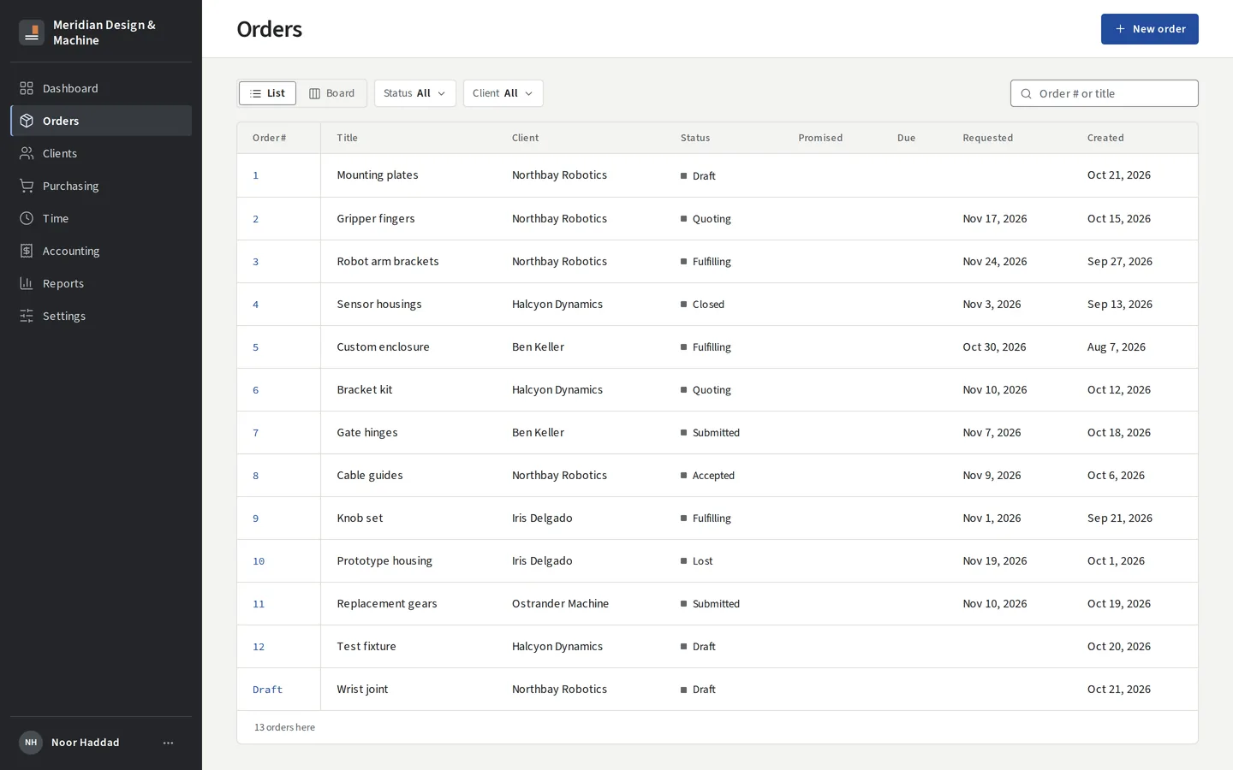Viewport: 1233px width, 770px height.
Task: Create a New order
Action: pos(1149,29)
